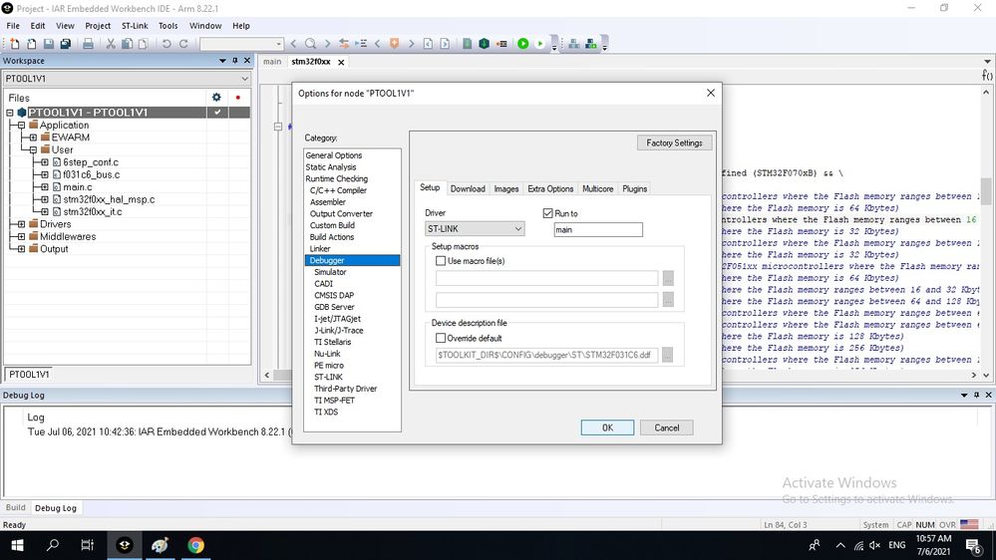Expand the Drivers folder node

(x=21, y=224)
